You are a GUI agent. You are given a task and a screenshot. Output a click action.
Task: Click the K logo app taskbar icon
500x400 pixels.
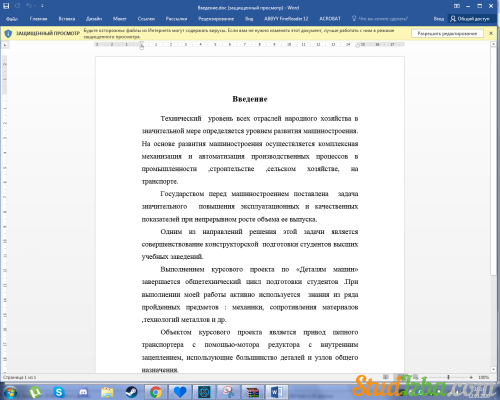[x=204, y=392]
